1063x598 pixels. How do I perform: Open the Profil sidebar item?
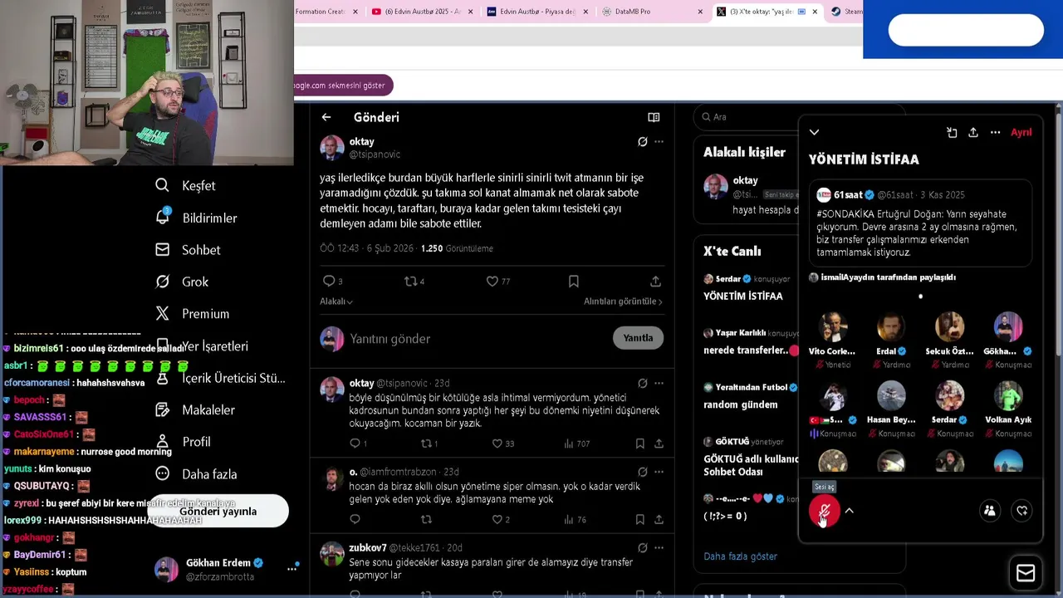(x=183, y=442)
